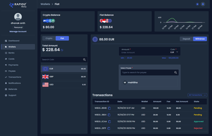This screenshot has width=212, height=136.
Task: Select the Fiat wallet tab
Action: click(62, 38)
